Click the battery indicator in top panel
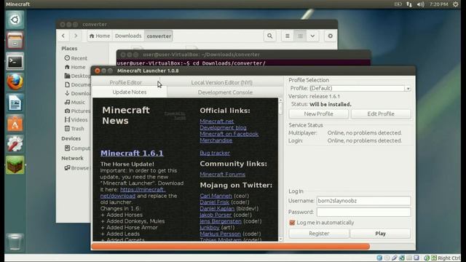 pos(398,4)
